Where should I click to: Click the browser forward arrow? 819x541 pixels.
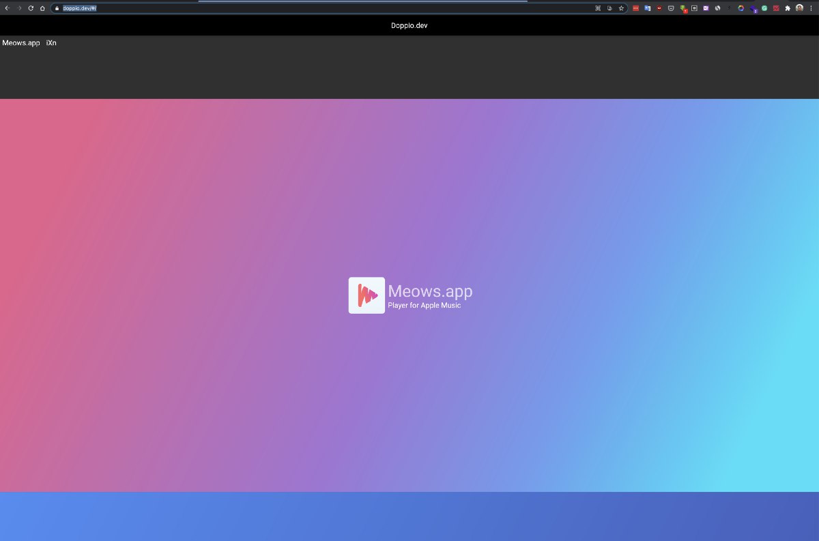(x=18, y=8)
